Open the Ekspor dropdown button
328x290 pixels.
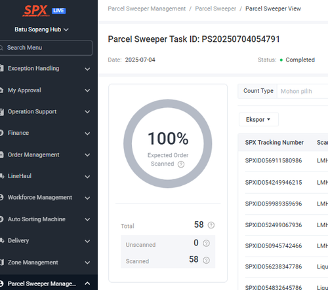point(258,120)
